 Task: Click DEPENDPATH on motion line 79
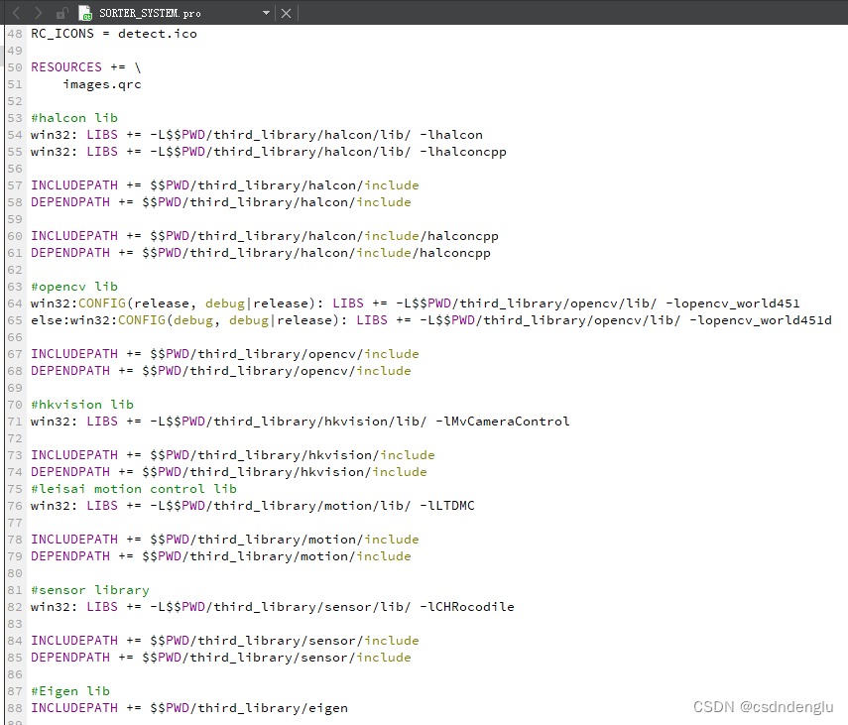pyautogui.click(x=70, y=556)
